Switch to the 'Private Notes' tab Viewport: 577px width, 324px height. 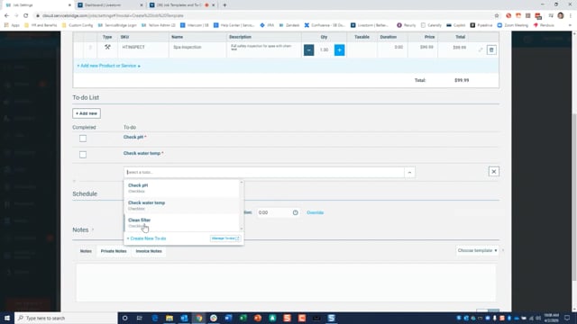pos(114,251)
